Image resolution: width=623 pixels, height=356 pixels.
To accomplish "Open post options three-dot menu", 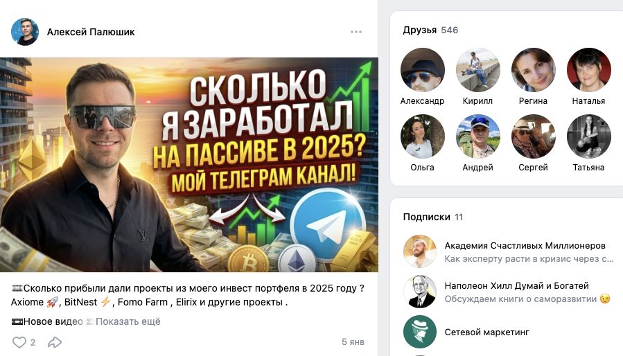I will click(x=356, y=32).
